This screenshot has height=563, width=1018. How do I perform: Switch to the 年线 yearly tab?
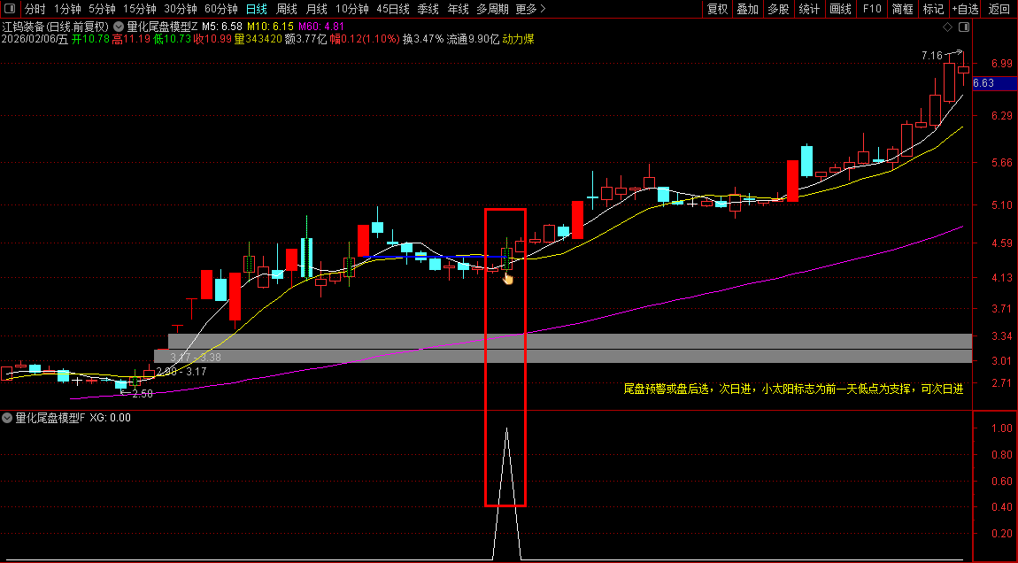click(458, 9)
